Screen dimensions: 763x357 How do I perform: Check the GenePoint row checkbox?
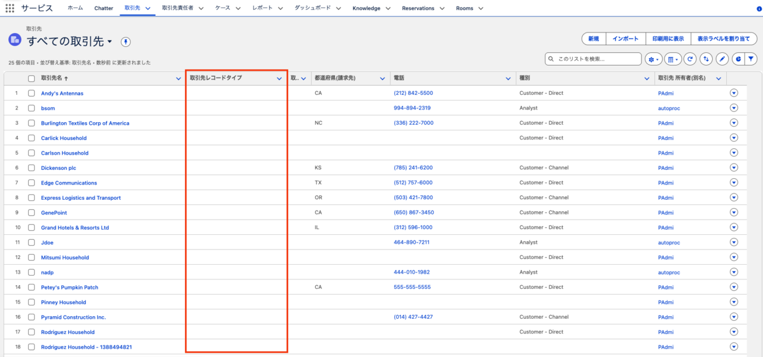[31, 213]
